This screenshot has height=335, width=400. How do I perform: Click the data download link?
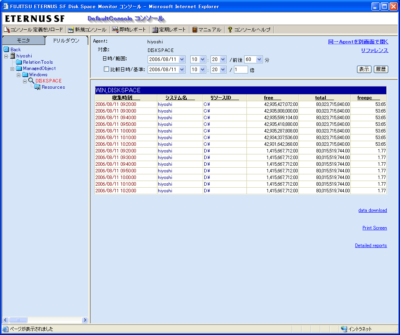coord(373,210)
